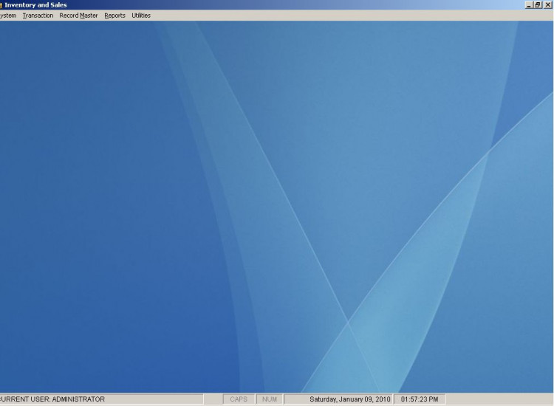Open the Record Master menu
Screen dimensions: 554x406
pos(78,16)
